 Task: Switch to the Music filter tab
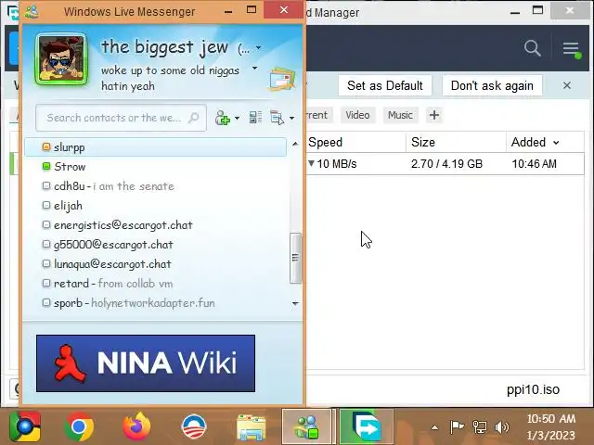coord(400,115)
